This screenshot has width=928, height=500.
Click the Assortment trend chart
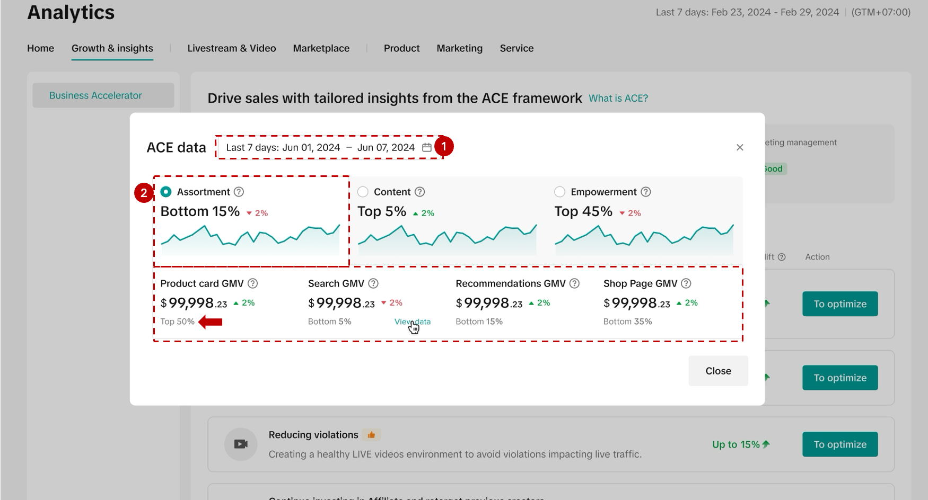(250, 240)
